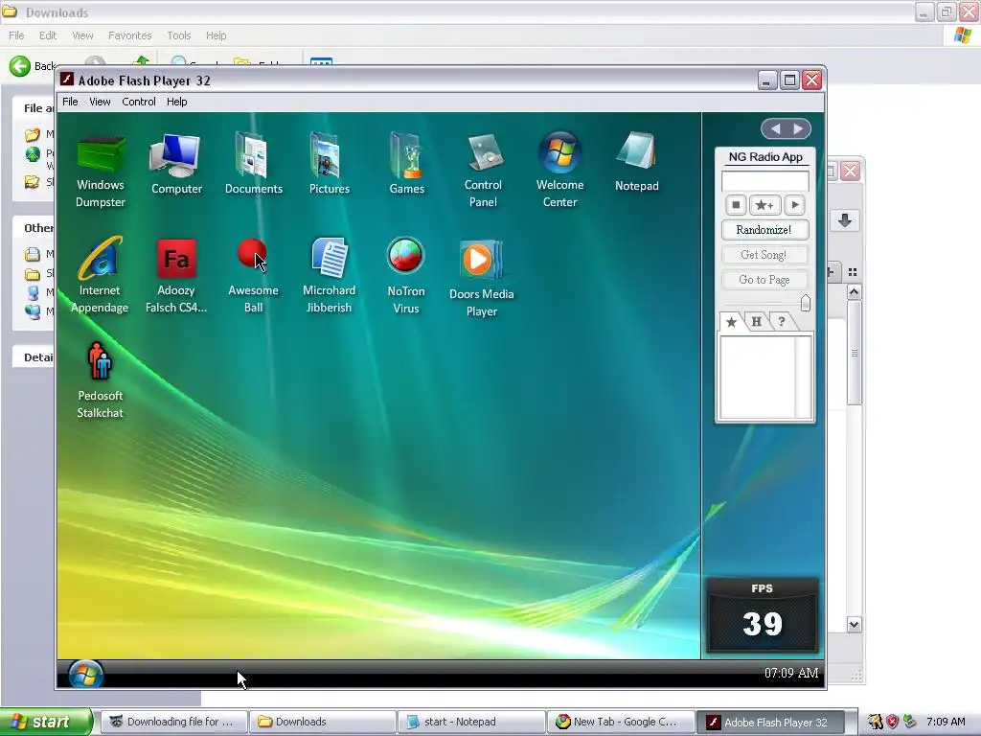Switch to Downloads taskbar item
The width and height of the screenshot is (981, 736).
[x=322, y=722]
